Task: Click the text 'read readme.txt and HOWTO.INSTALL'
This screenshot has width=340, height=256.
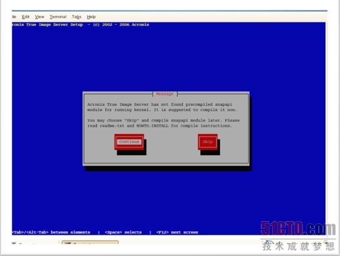Action: click(x=127, y=126)
